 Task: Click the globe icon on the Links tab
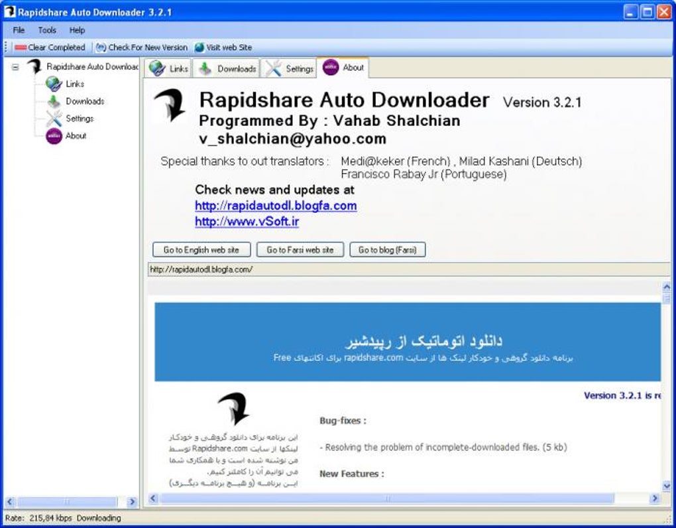point(157,68)
